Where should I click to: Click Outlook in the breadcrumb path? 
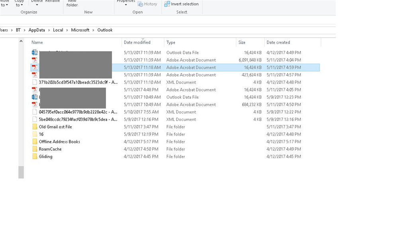coord(105,30)
